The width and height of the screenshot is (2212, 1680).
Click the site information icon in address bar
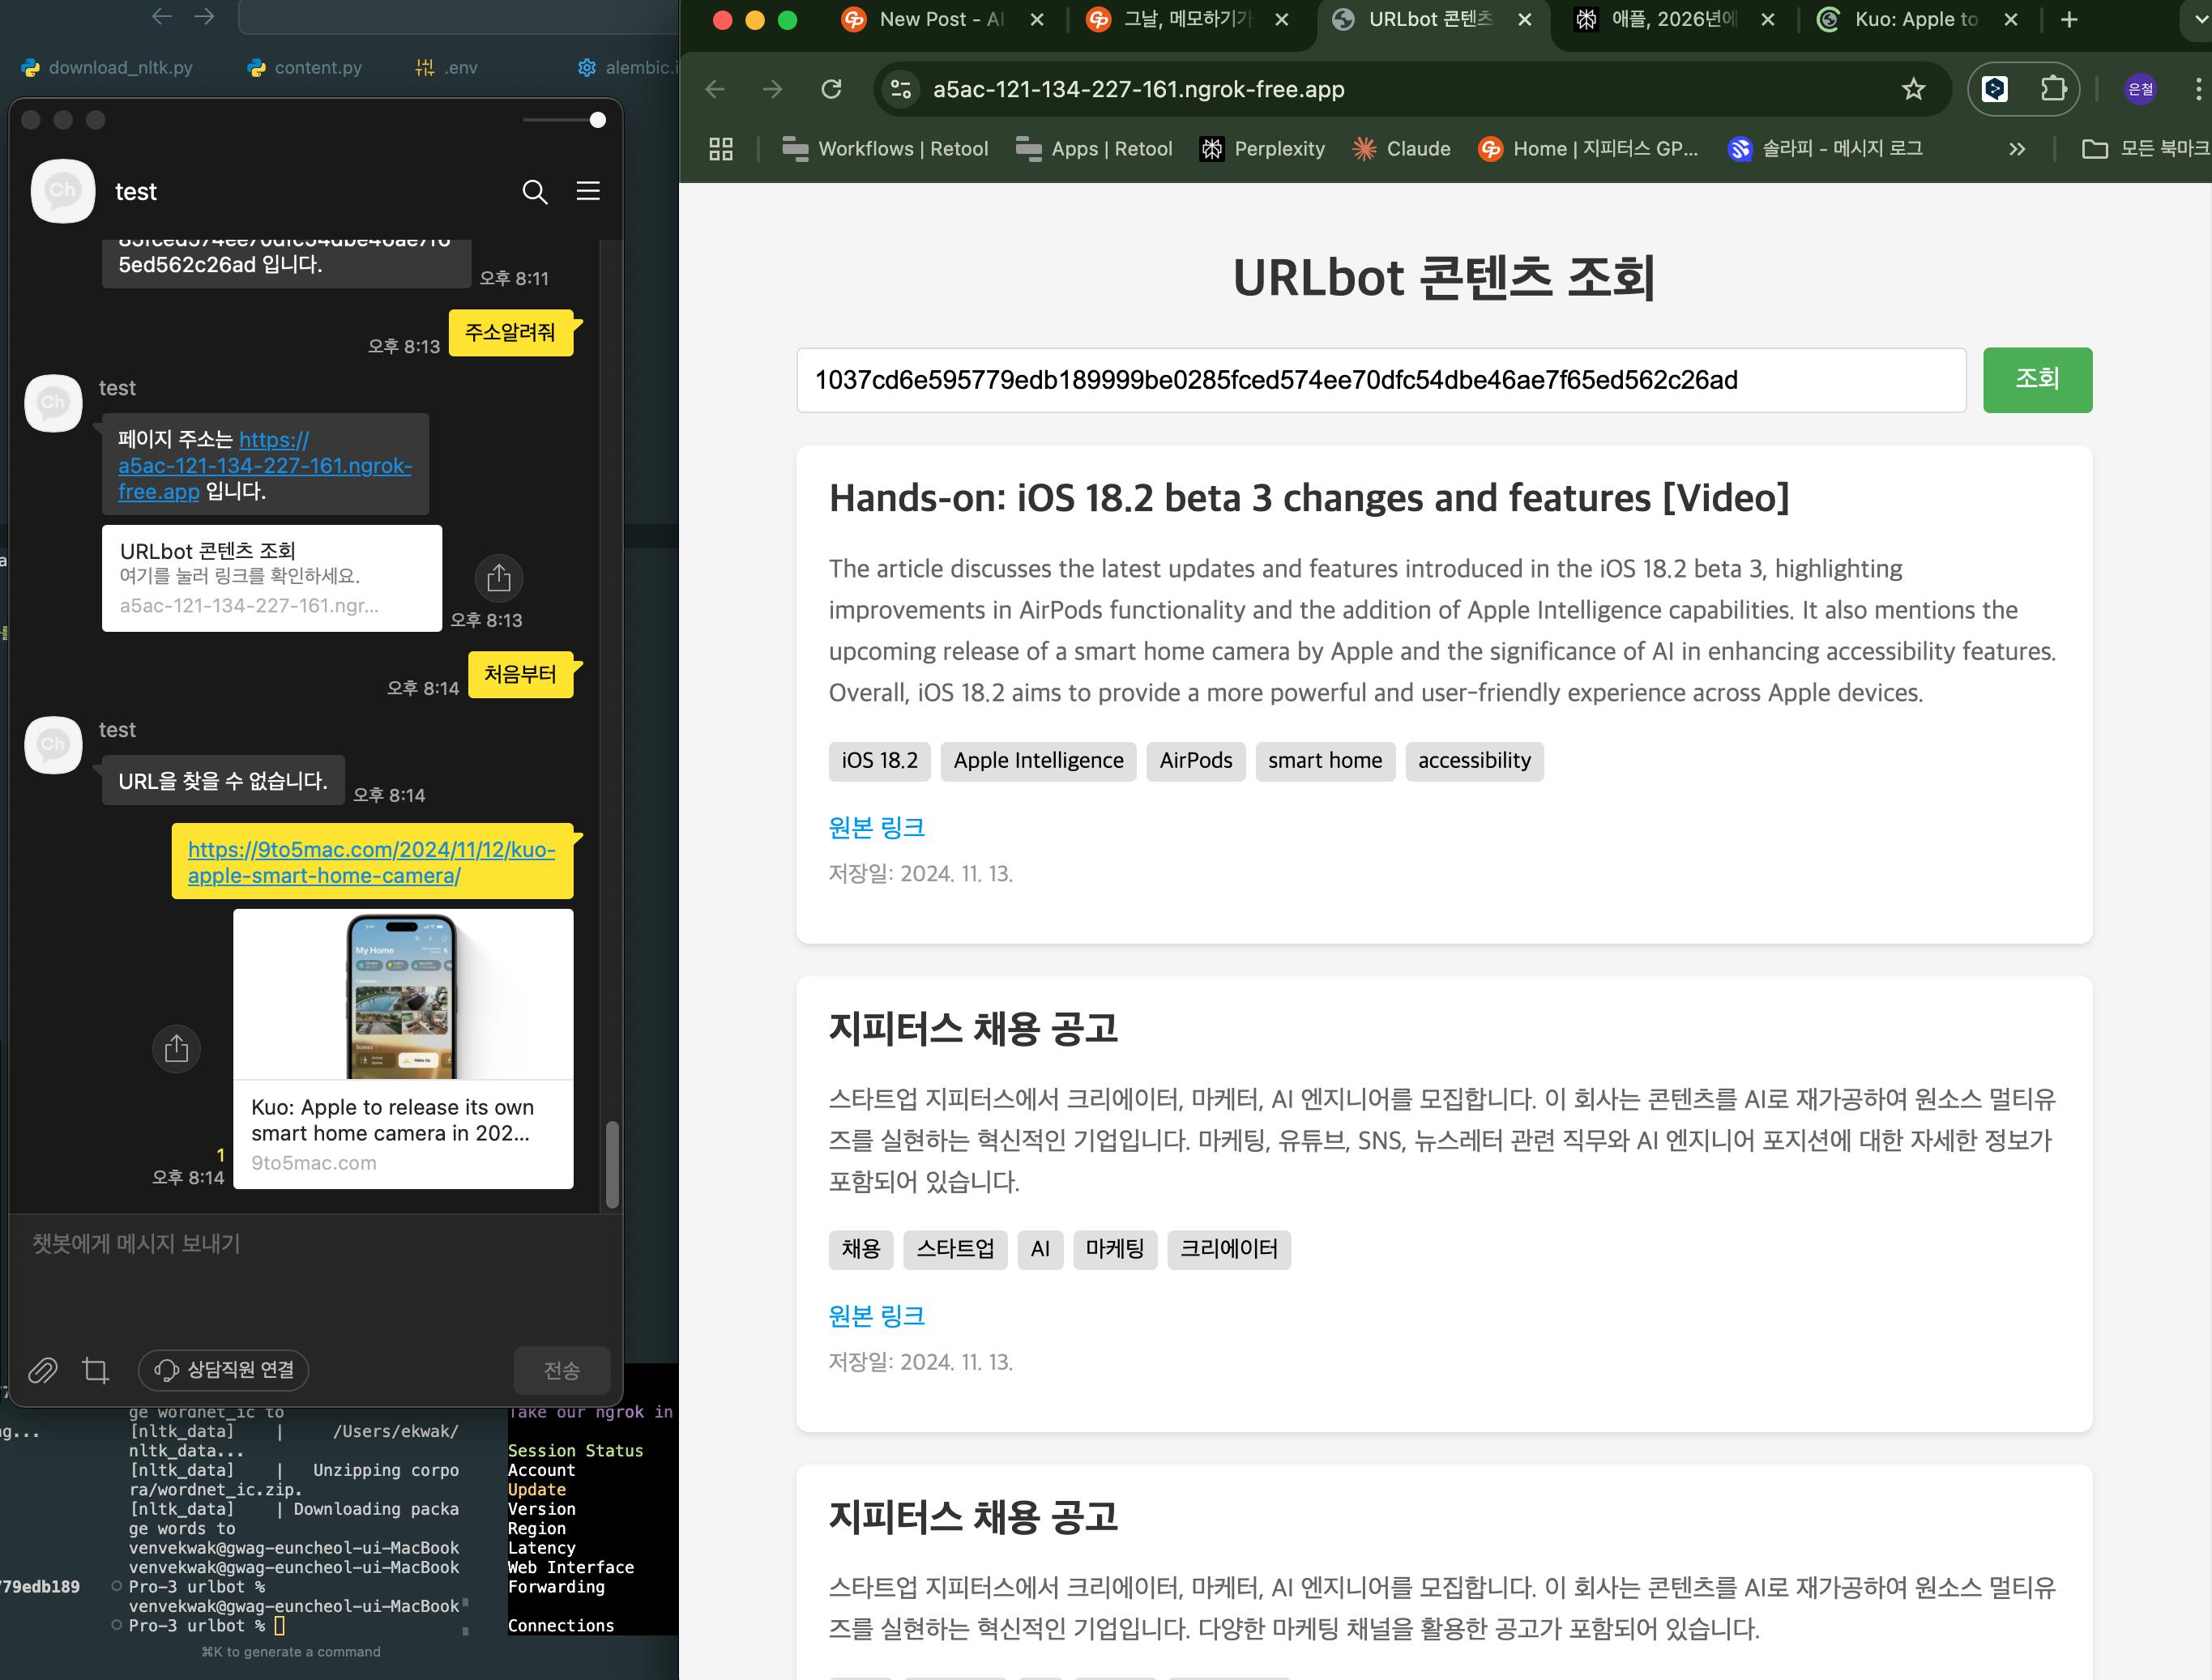tap(901, 89)
